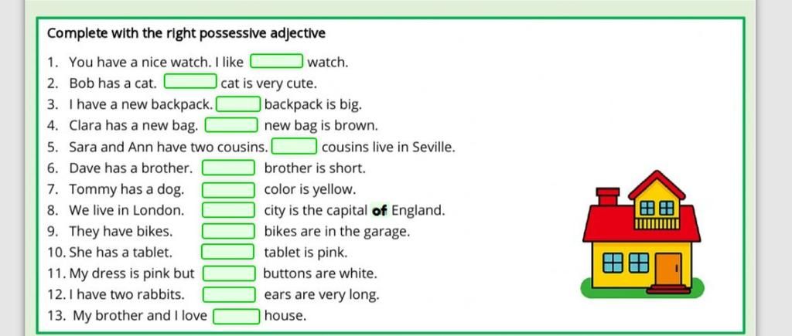Select the blank before 'new bag is brown'
792x336 pixels.
tap(231, 124)
